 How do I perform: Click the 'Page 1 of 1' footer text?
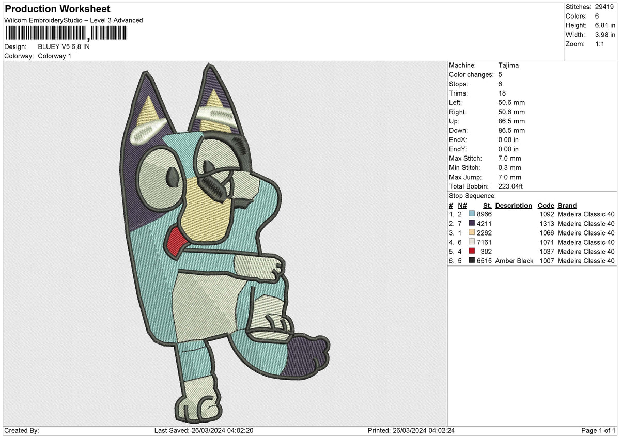[599, 431]
